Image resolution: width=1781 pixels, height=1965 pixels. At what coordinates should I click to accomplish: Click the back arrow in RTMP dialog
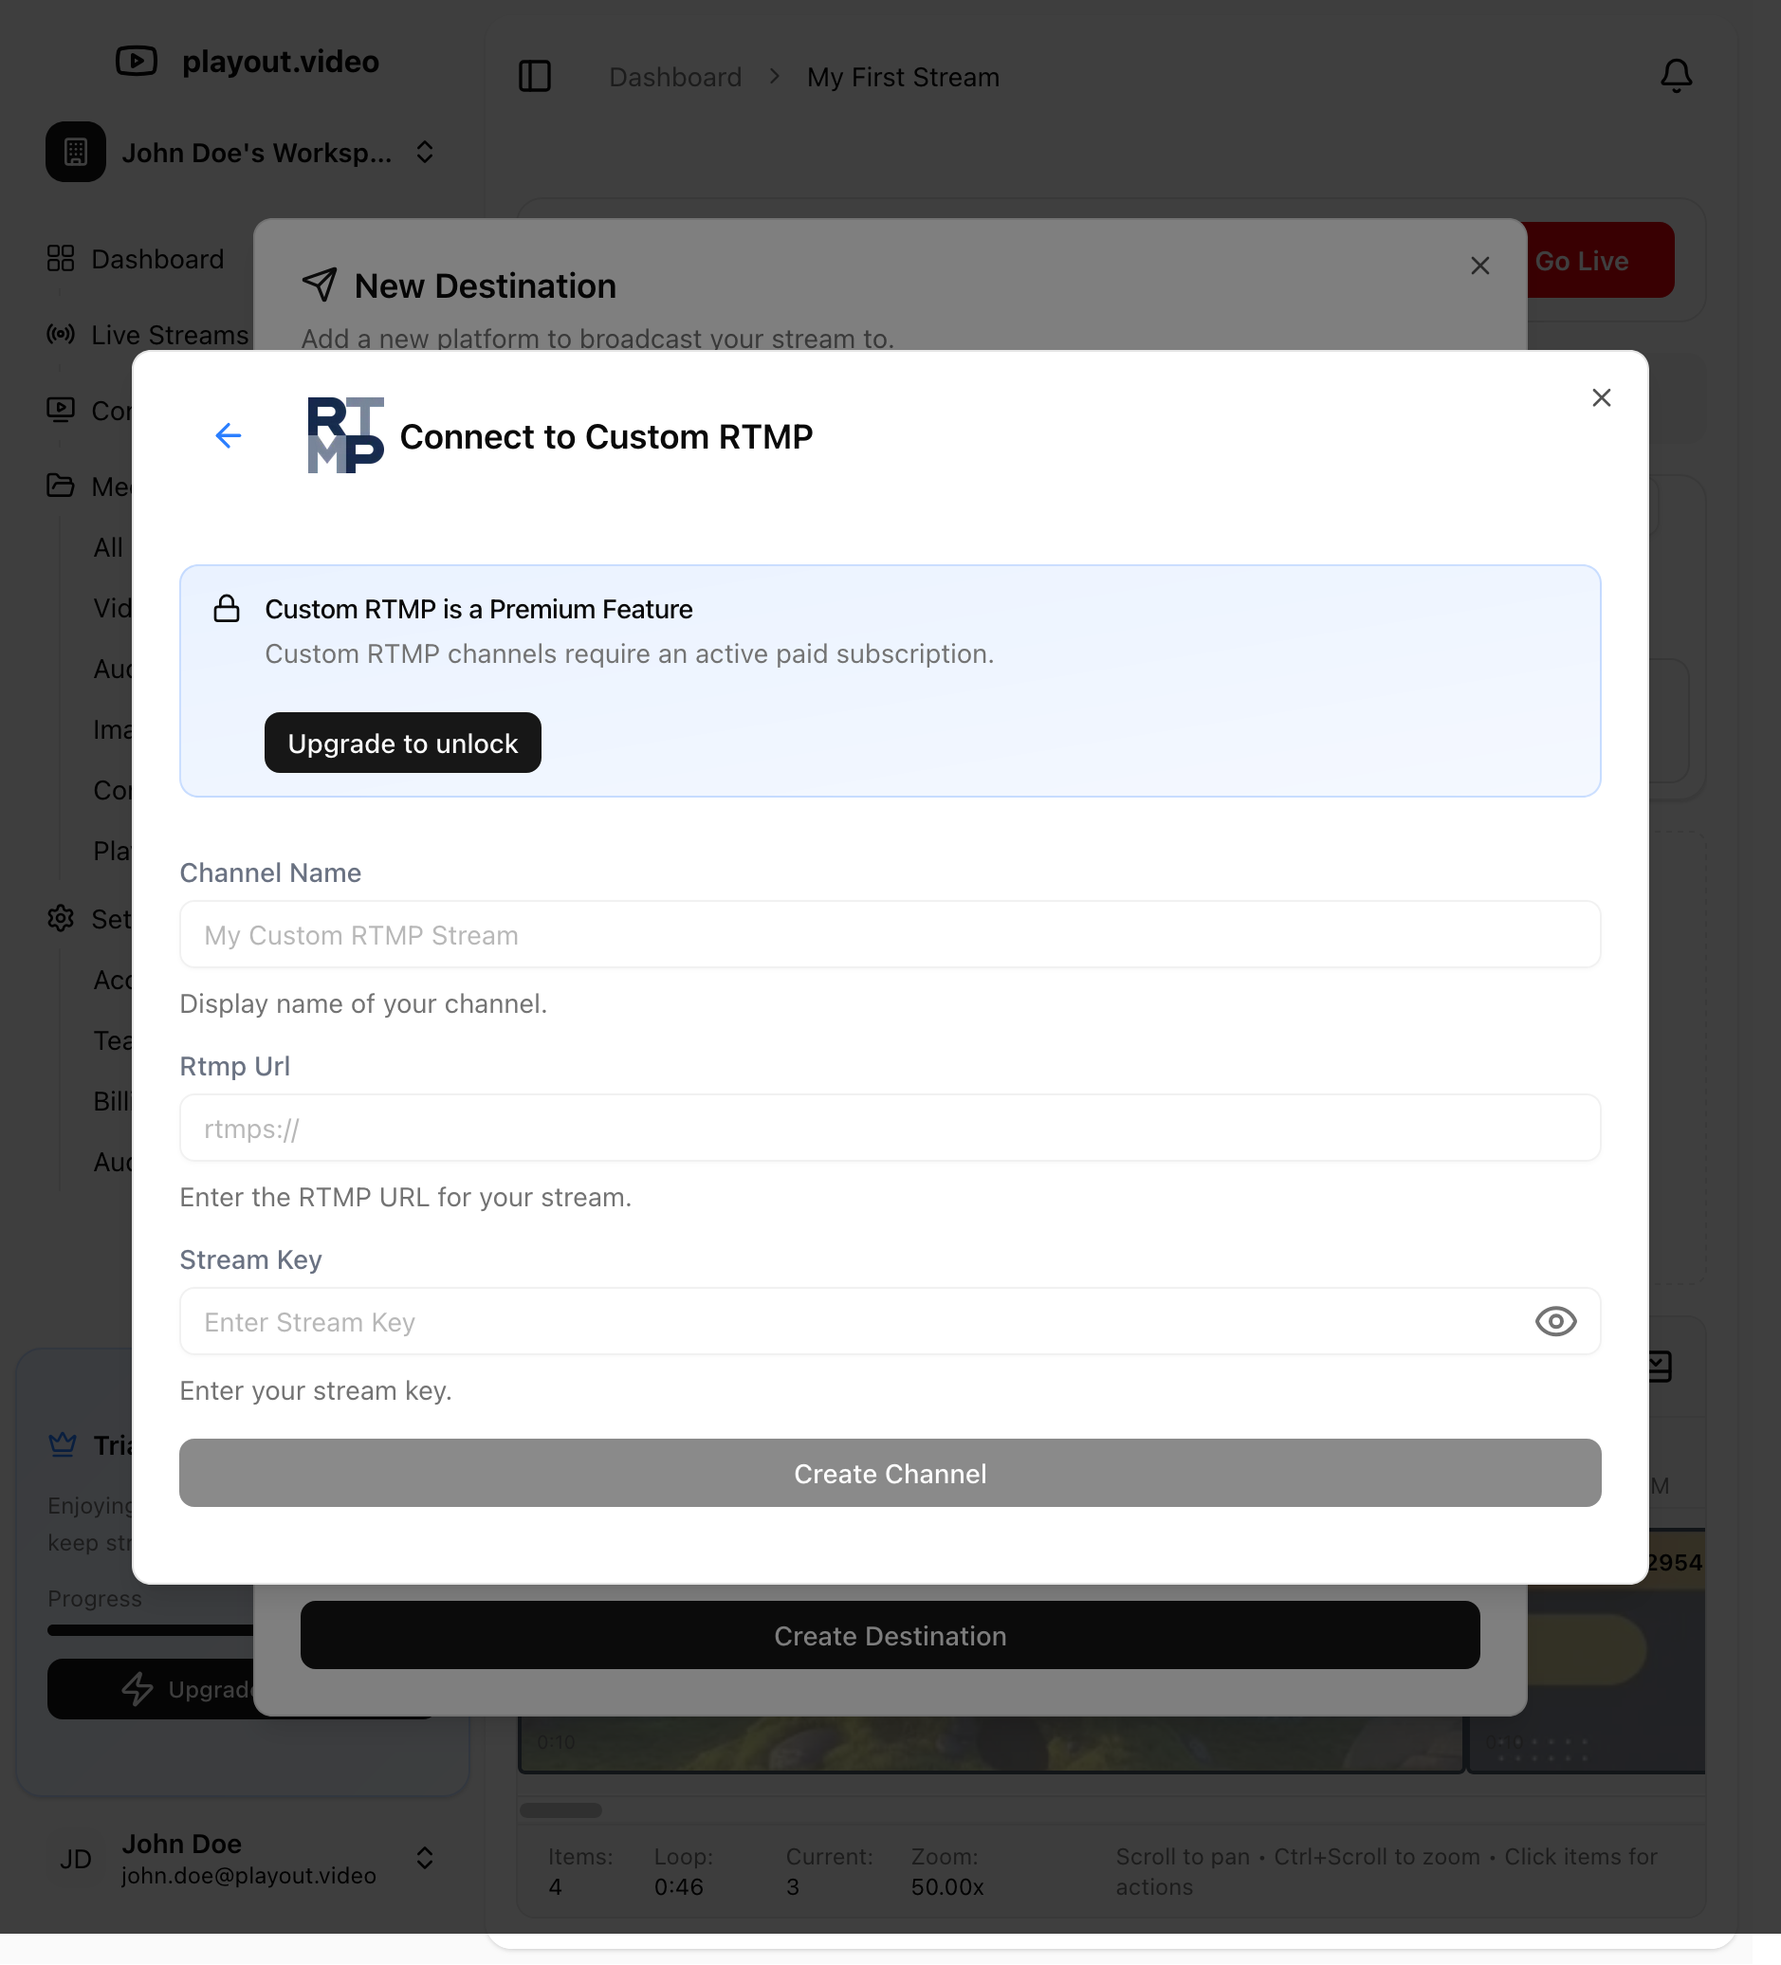pos(229,435)
